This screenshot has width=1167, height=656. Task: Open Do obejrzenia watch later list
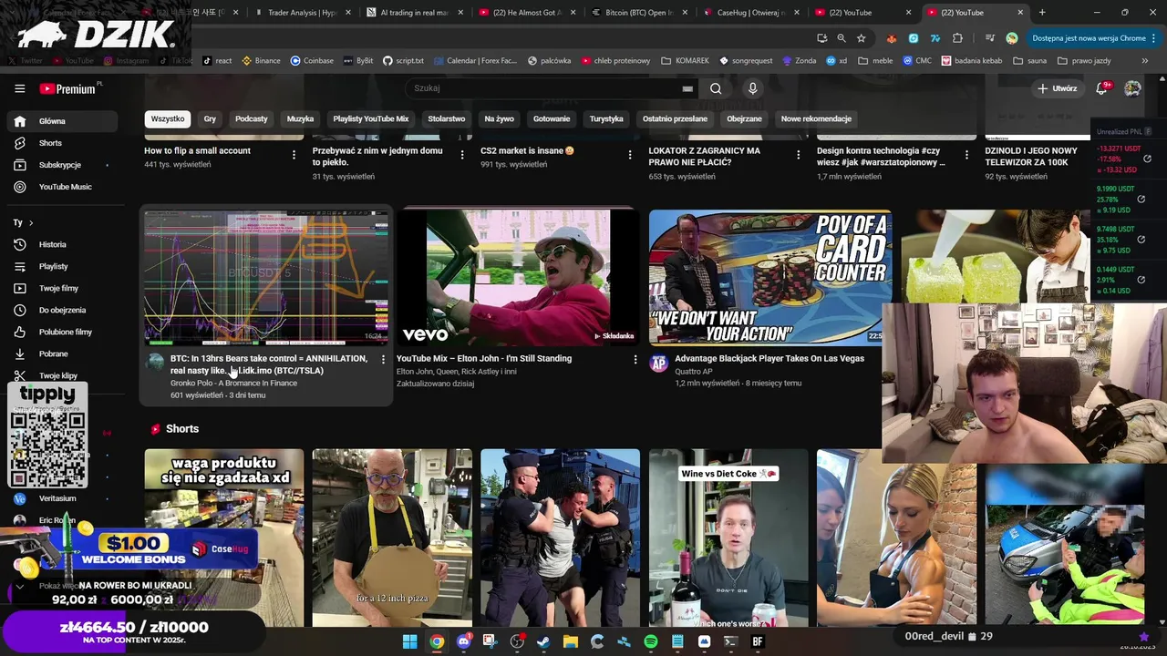pyautogui.click(x=62, y=310)
